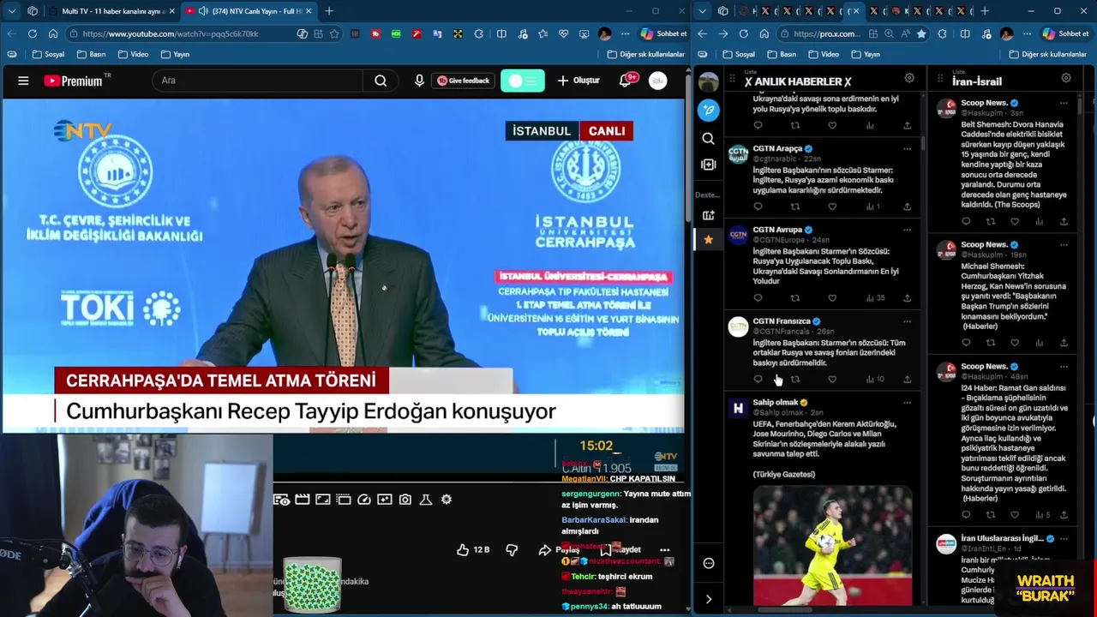Open the enhancer gear settings icon

point(447,500)
